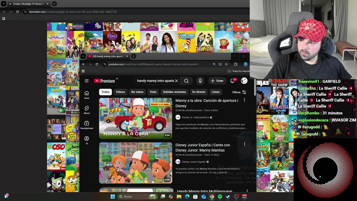Open new tab in the tiermaker window
The height and width of the screenshot is (201, 357).
(54, 4)
